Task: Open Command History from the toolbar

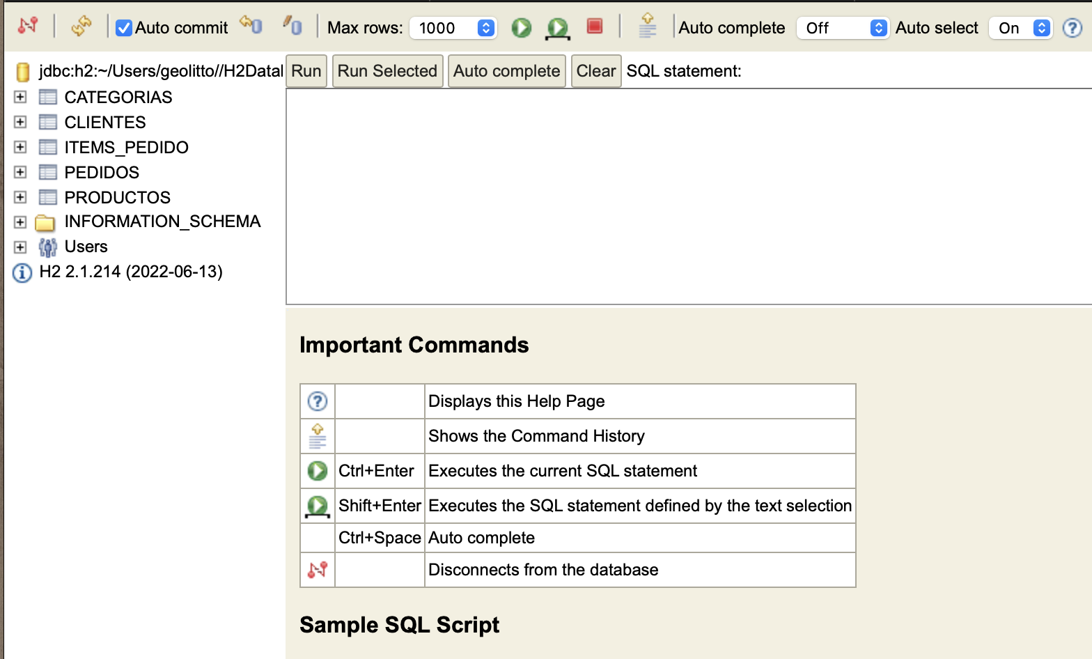Action: click(648, 26)
